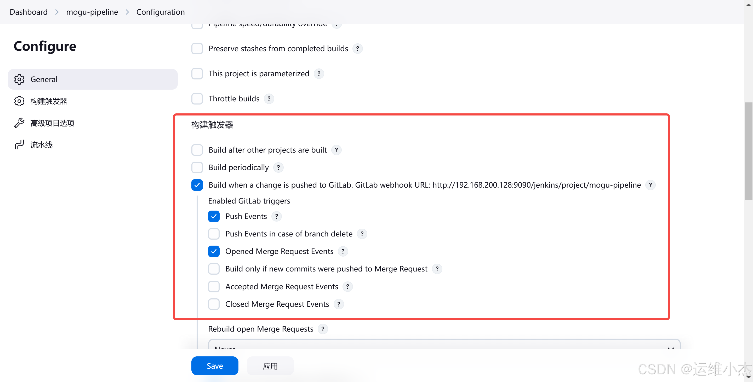Show help for Closed Merge Request Events

339,304
